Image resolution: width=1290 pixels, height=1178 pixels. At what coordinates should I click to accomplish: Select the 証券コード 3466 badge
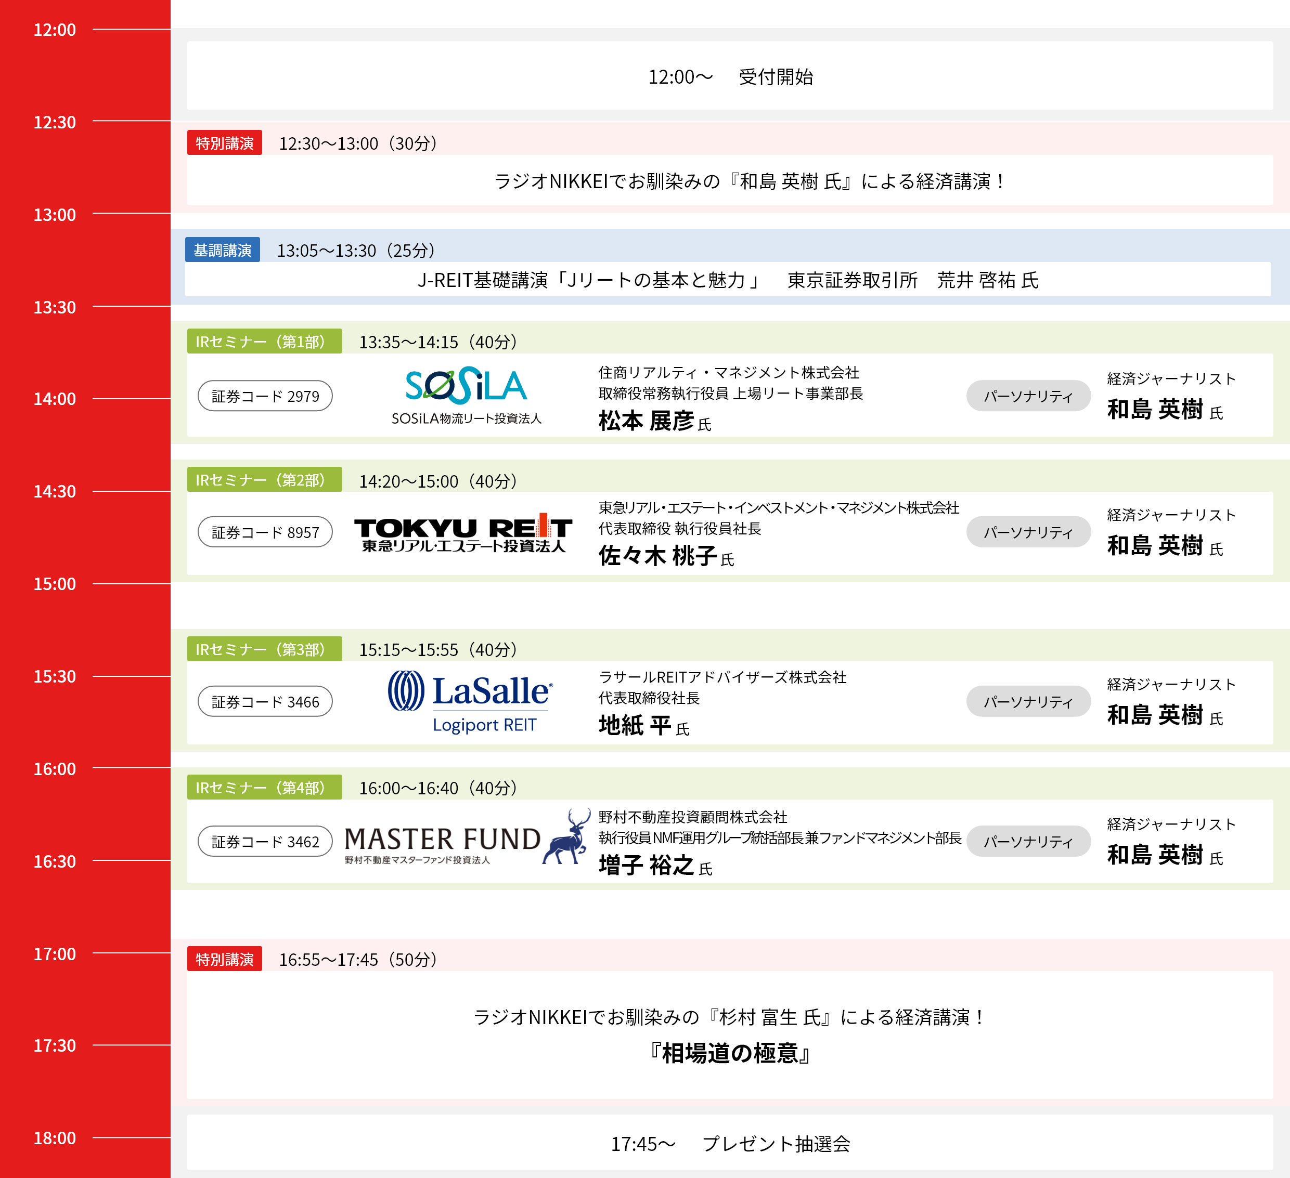click(265, 702)
